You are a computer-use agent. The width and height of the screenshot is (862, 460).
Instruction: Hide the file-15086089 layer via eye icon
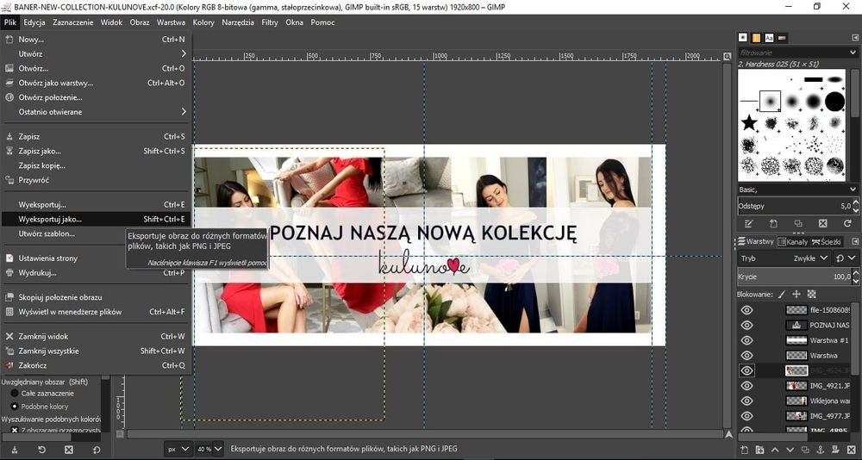coord(746,310)
